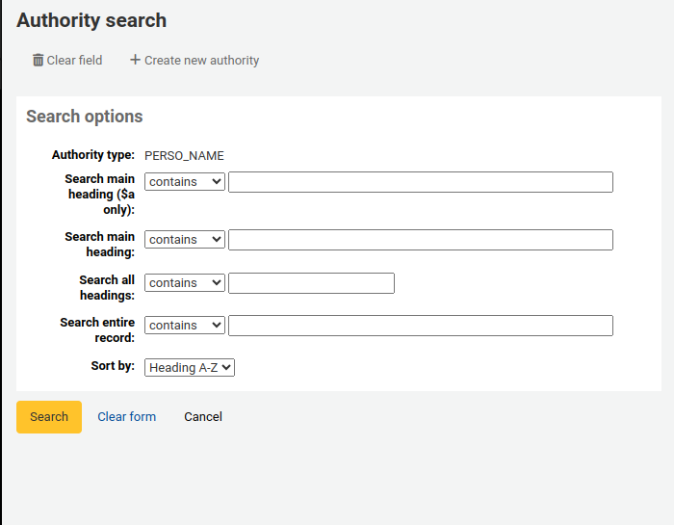Viewport: 674px width, 525px height.
Task: Cancel the authority search
Action: click(203, 417)
